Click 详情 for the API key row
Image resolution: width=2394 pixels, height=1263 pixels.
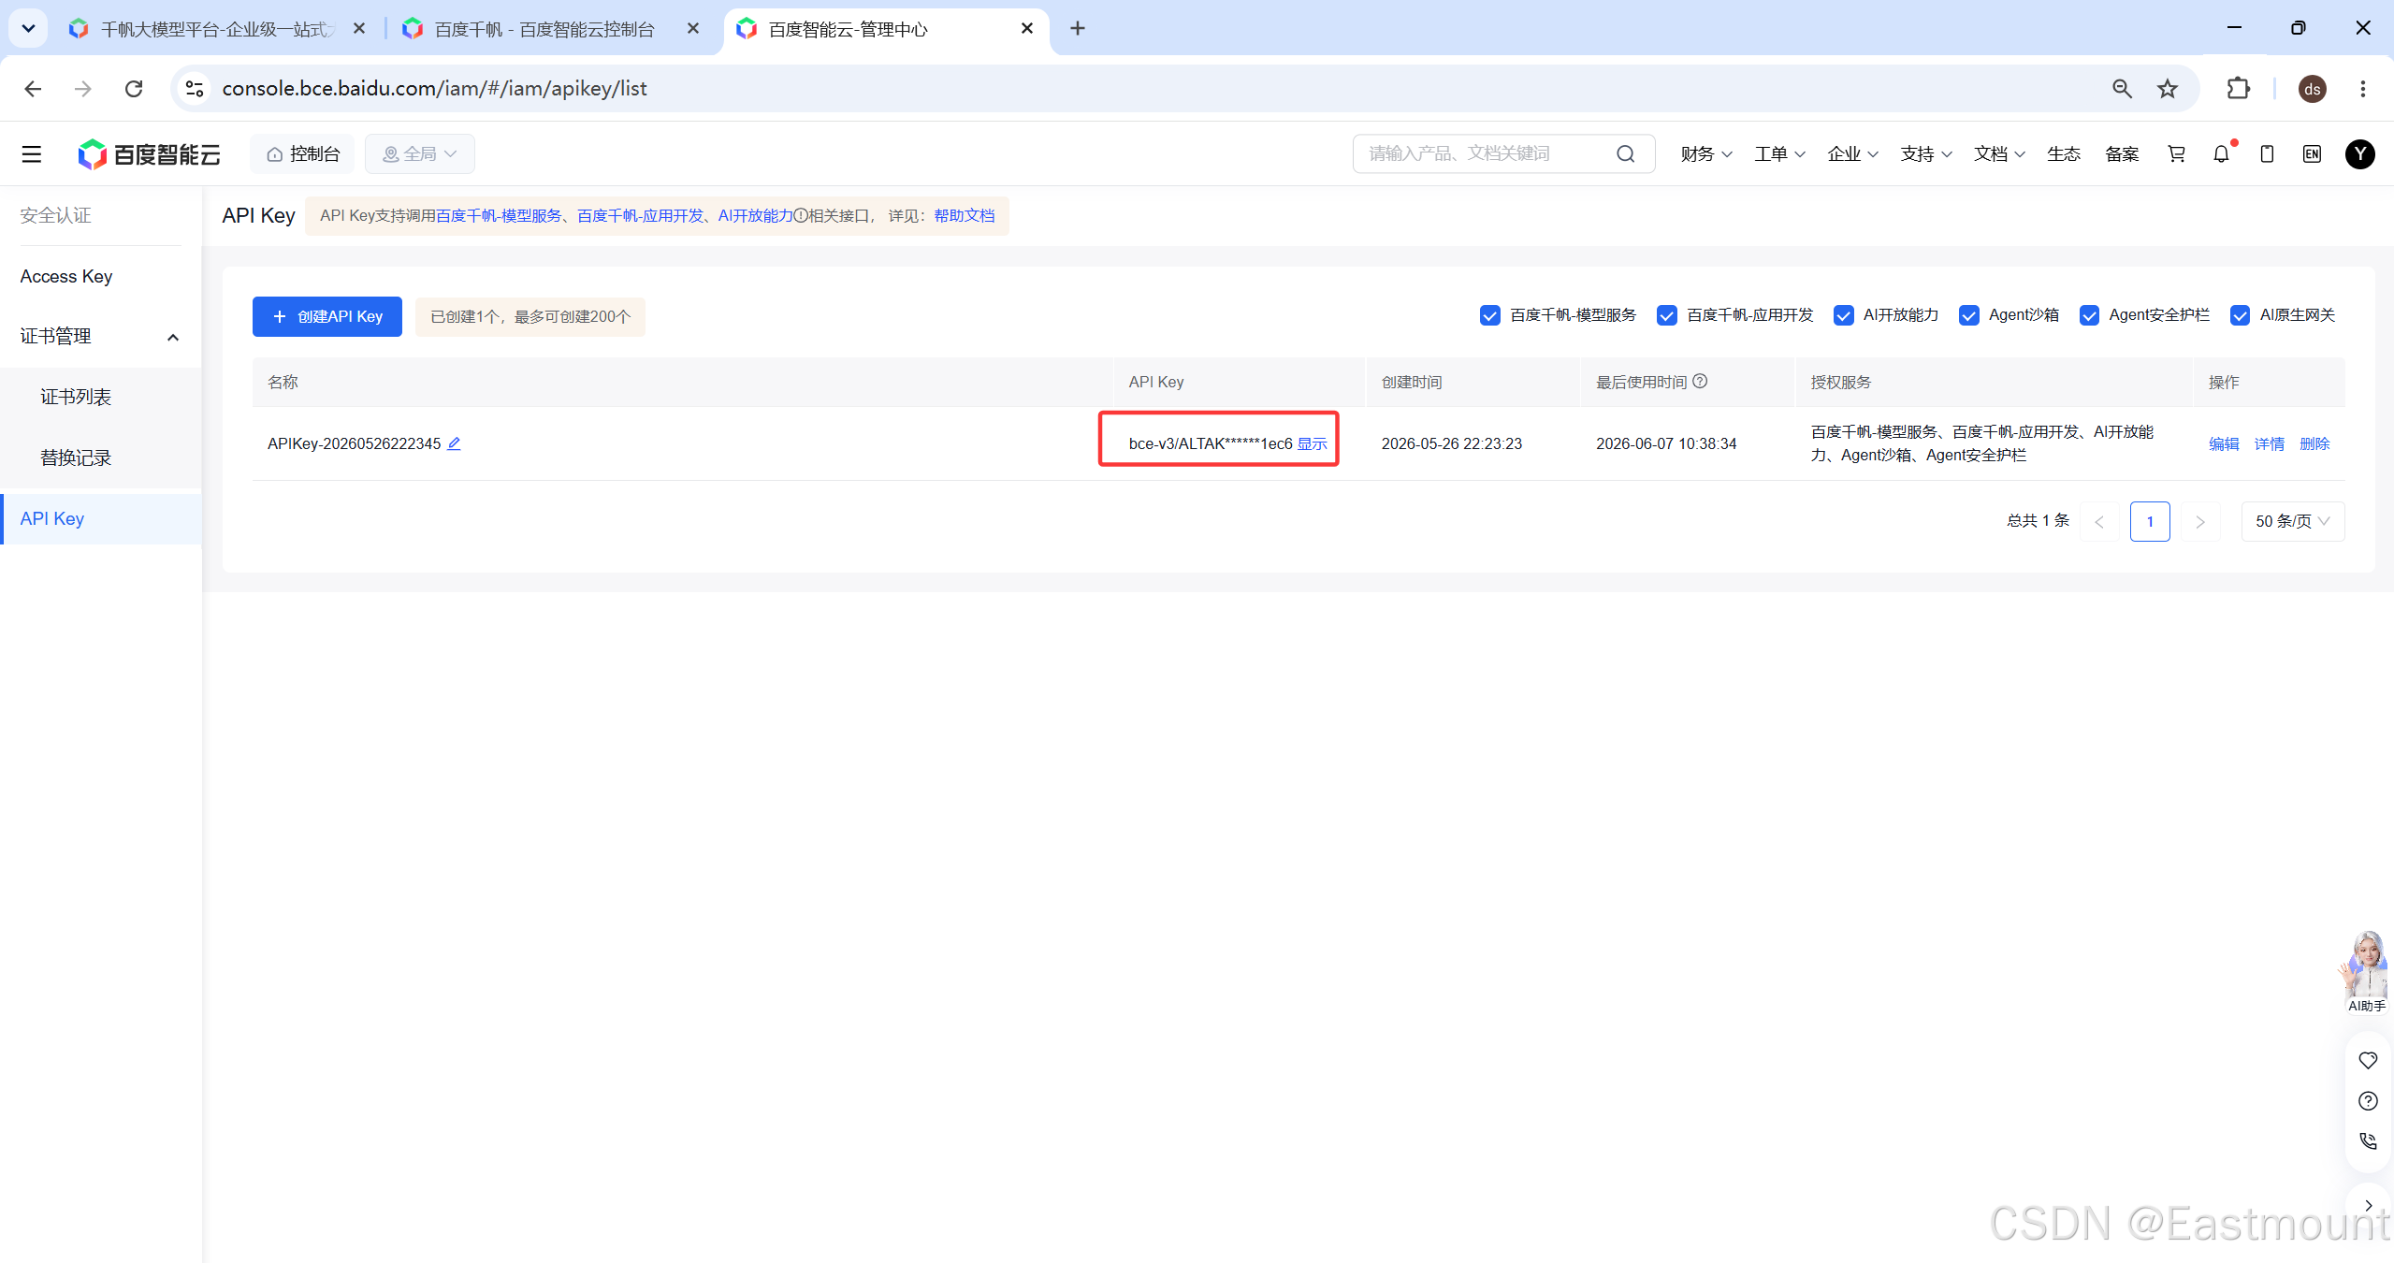[2270, 444]
